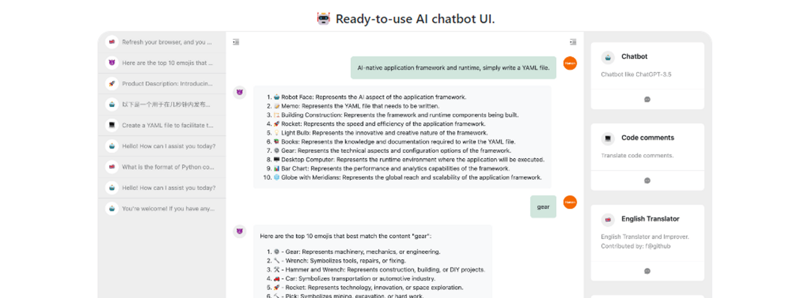Open 'Here are the top 10 emojis' conversation
The image size is (803, 298).
point(162,63)
